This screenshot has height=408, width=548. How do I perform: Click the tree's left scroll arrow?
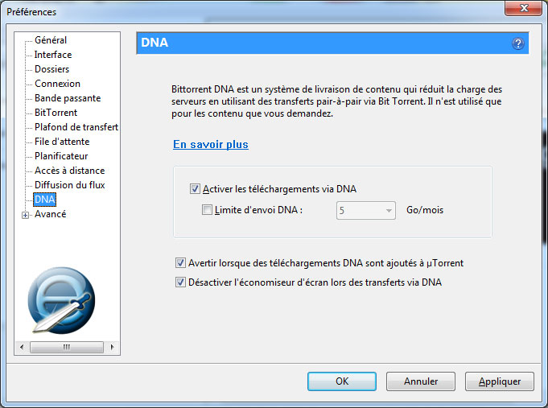click(22, 347)
